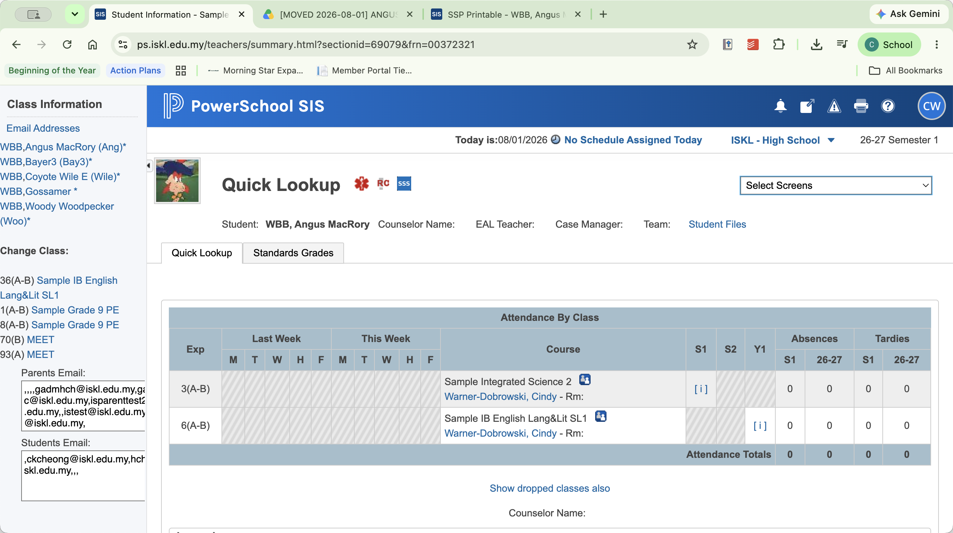The height and width of the screenshot is (533, 953).
Task: Switch to the MOVED 2026-08-01 ANGUS browser tab
Action: tap(337, 14)
